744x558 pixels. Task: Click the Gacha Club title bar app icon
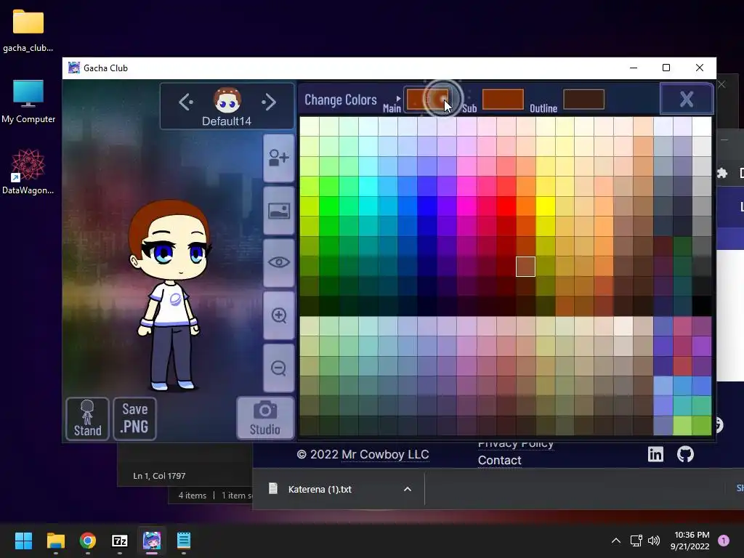pos(74,68)
